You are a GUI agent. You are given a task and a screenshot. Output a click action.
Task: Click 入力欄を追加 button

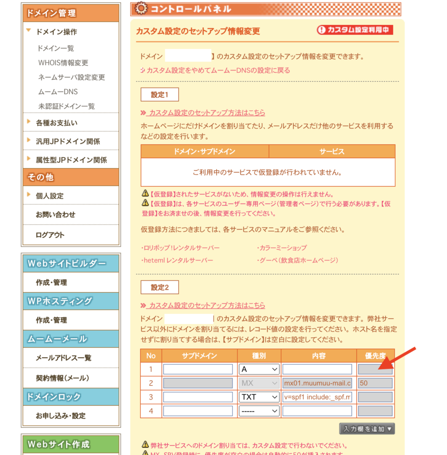tap(367, 429)
